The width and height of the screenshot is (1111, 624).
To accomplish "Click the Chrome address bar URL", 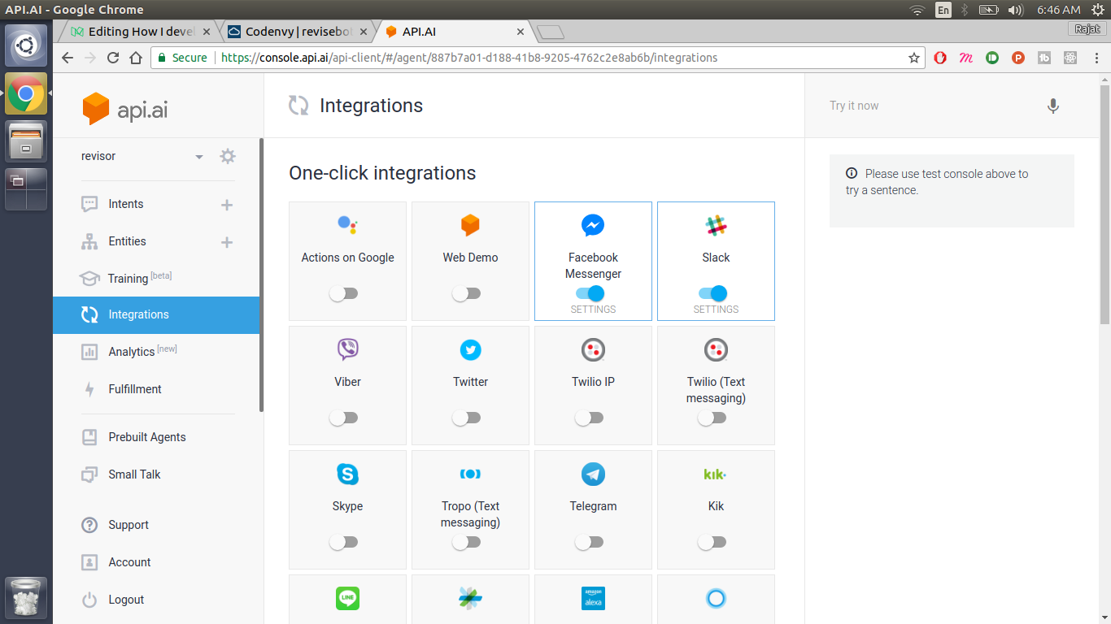I will tap(469, 58).
